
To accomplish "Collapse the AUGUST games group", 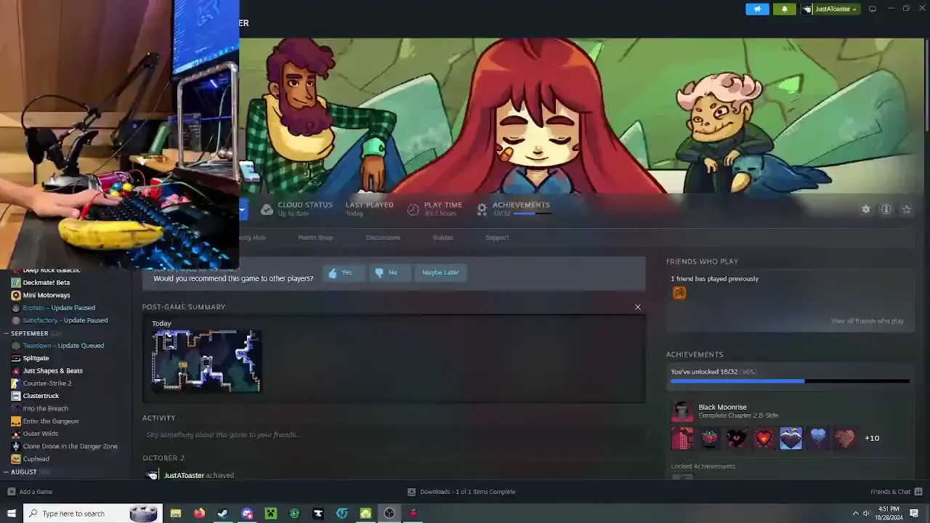I will [7, 472].
